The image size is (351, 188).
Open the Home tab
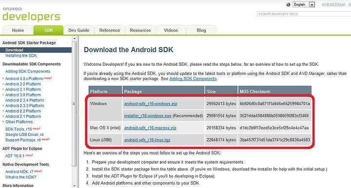[x=18, y=30]
